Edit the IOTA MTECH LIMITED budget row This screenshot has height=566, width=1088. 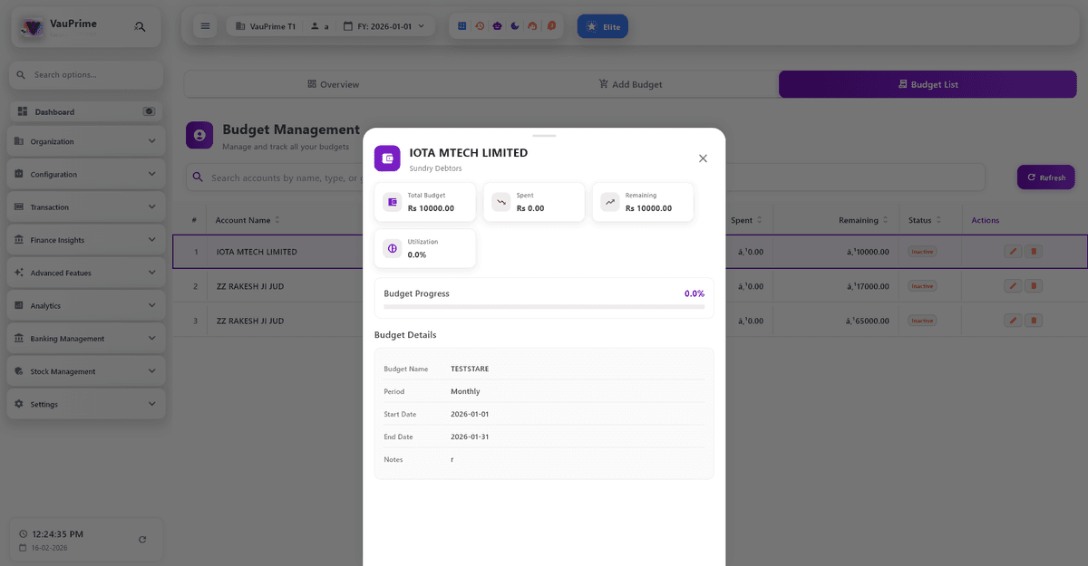click(1013, 252)
